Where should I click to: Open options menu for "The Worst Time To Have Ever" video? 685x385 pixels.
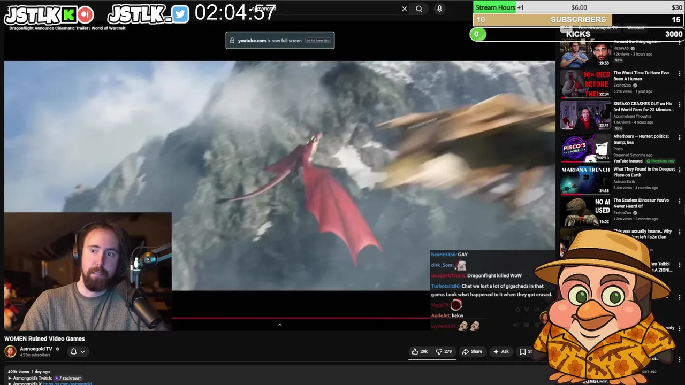point(680,74)
